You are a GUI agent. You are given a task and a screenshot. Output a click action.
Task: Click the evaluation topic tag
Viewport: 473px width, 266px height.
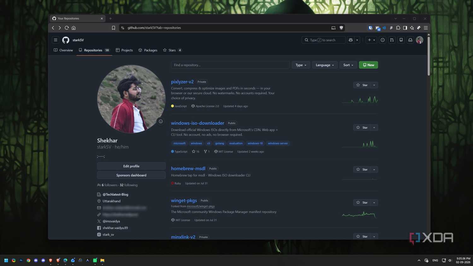[x=236, y=143]
